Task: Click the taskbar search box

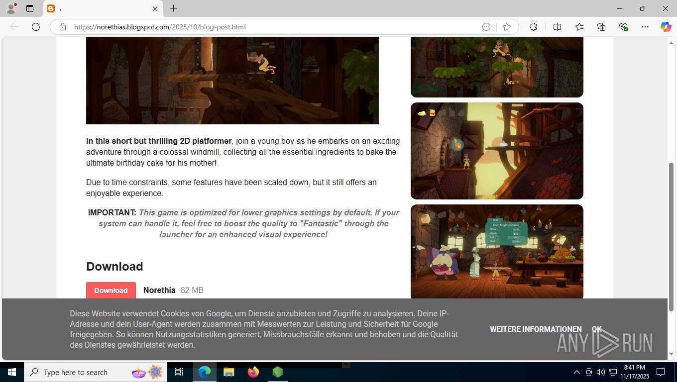Action: pos(96,372)
